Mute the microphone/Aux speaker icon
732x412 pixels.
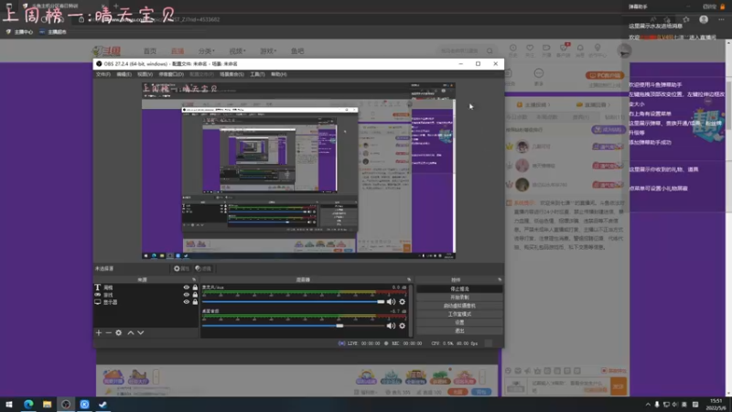point(391,302)
